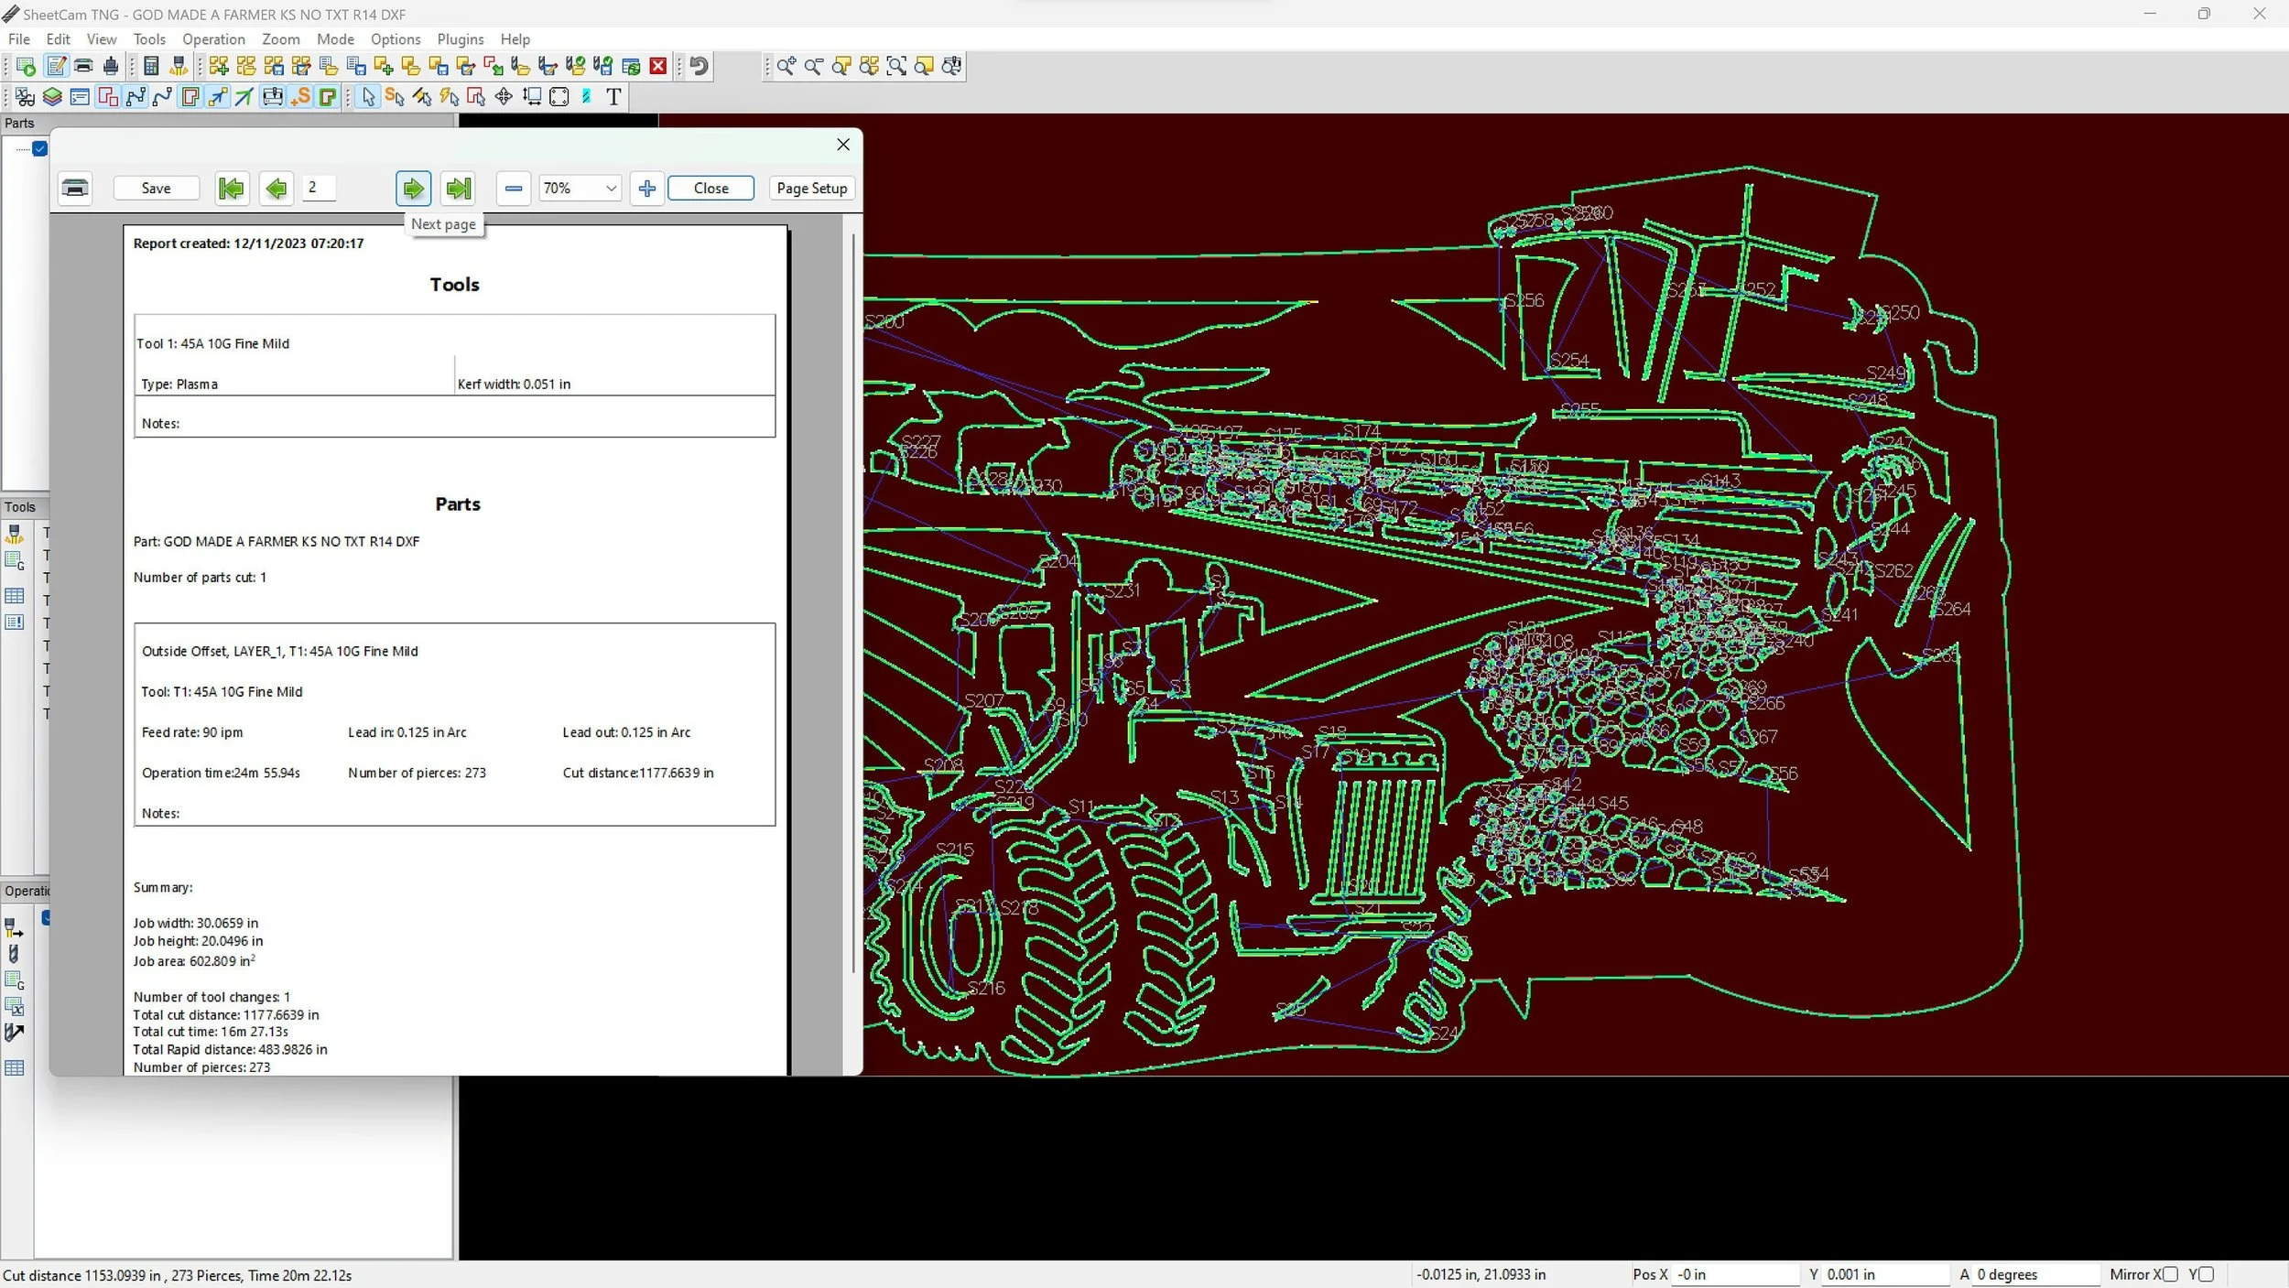Toggle the Mirror X checkbox

pos(2170,1274)
